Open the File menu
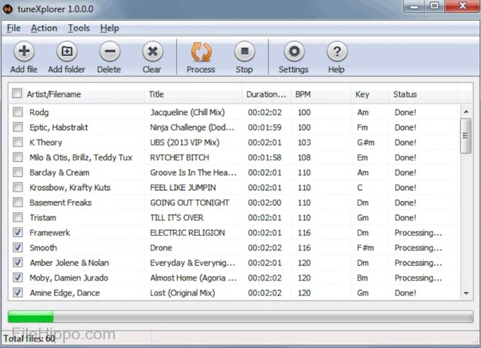This screenshot has height=348, width=481. (x=13, y=28)
